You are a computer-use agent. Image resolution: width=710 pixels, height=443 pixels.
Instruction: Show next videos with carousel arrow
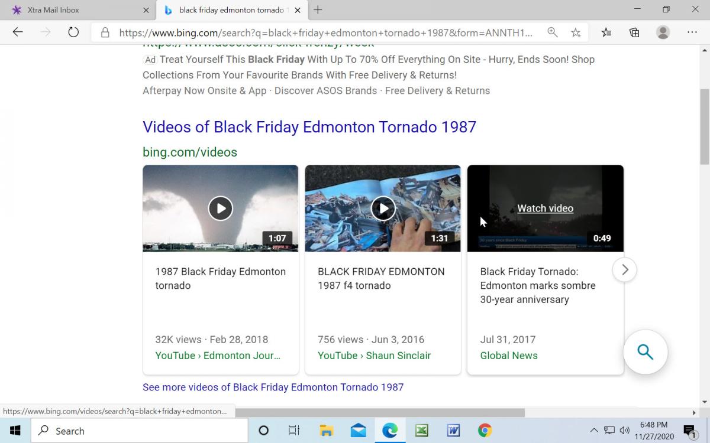(624, 270)
